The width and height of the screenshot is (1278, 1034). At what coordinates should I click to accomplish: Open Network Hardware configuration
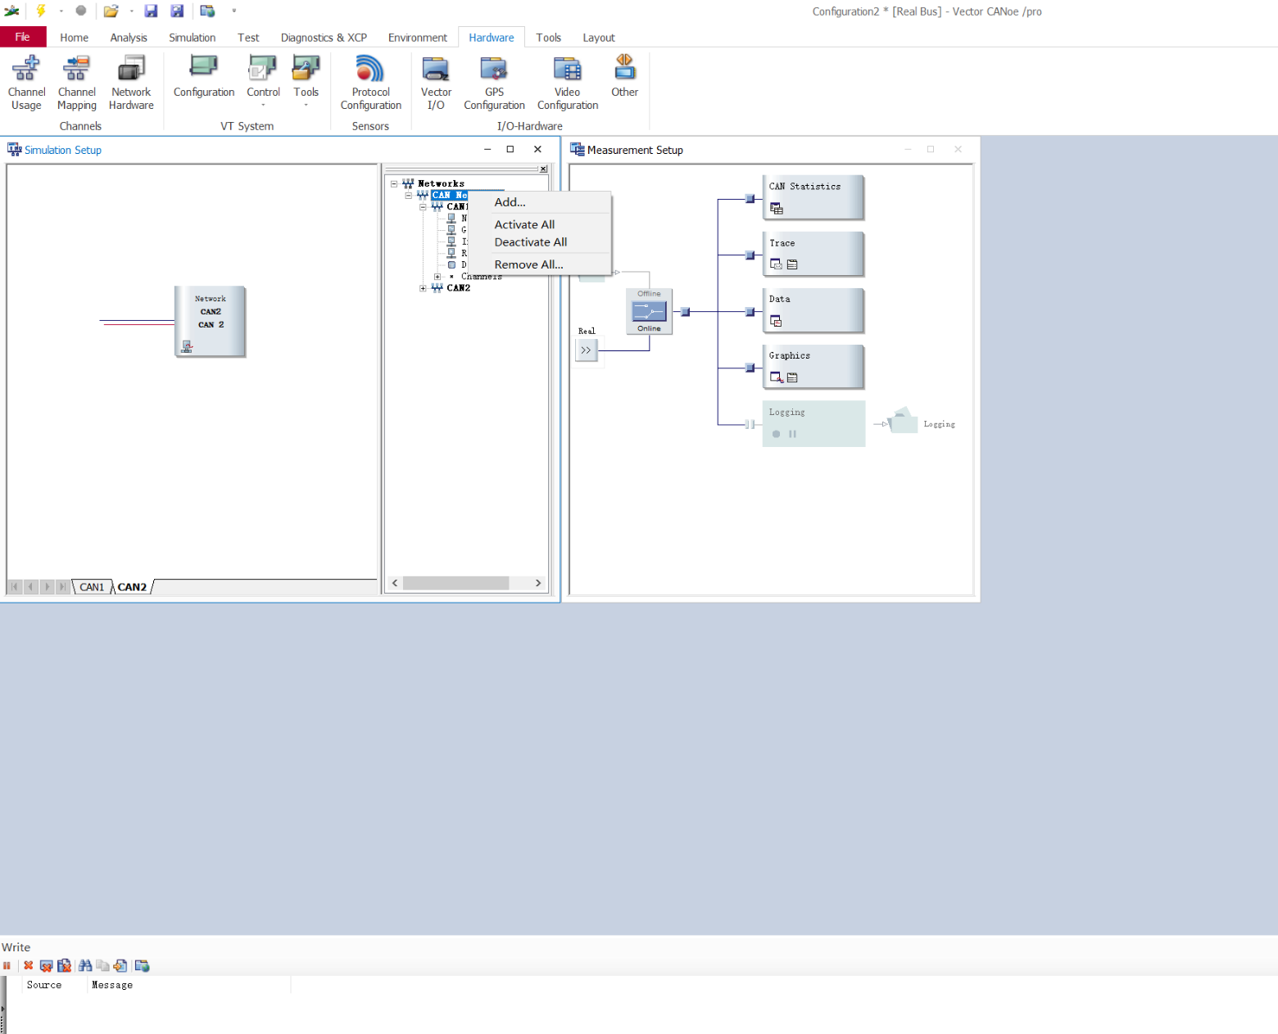coord(131,83)
